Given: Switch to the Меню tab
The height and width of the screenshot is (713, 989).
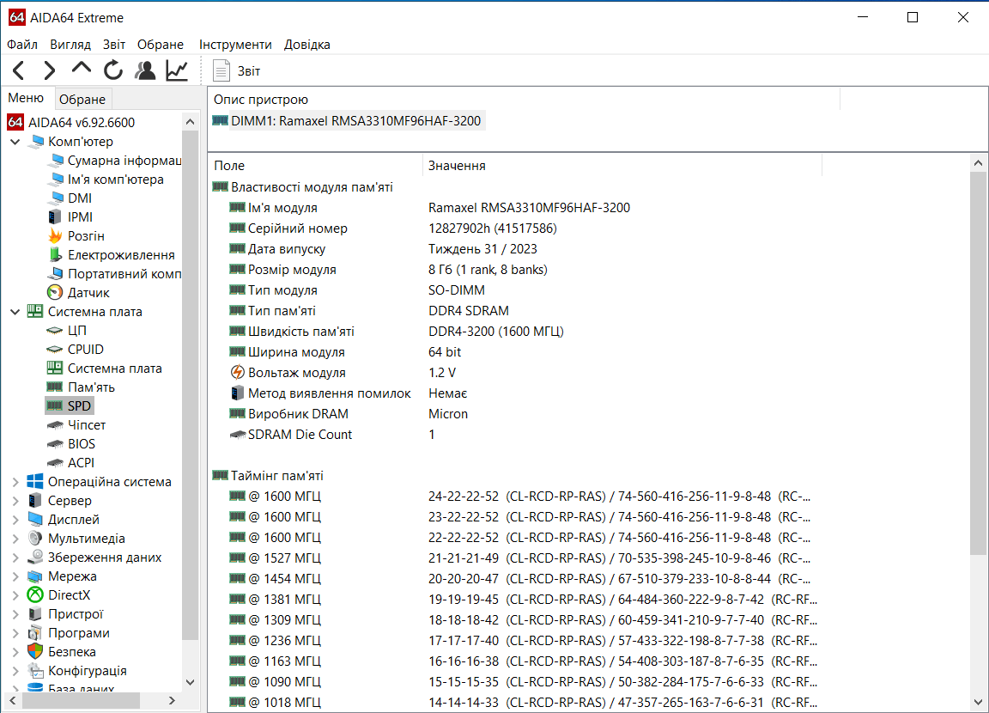Looking at the screenshot, I should click(26, 98).
